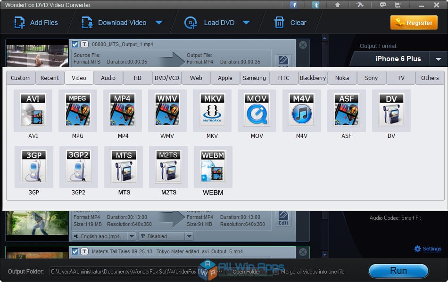Choose the MKV Matroska format
This screenshot has width=448, height=282.
point(212,110)
